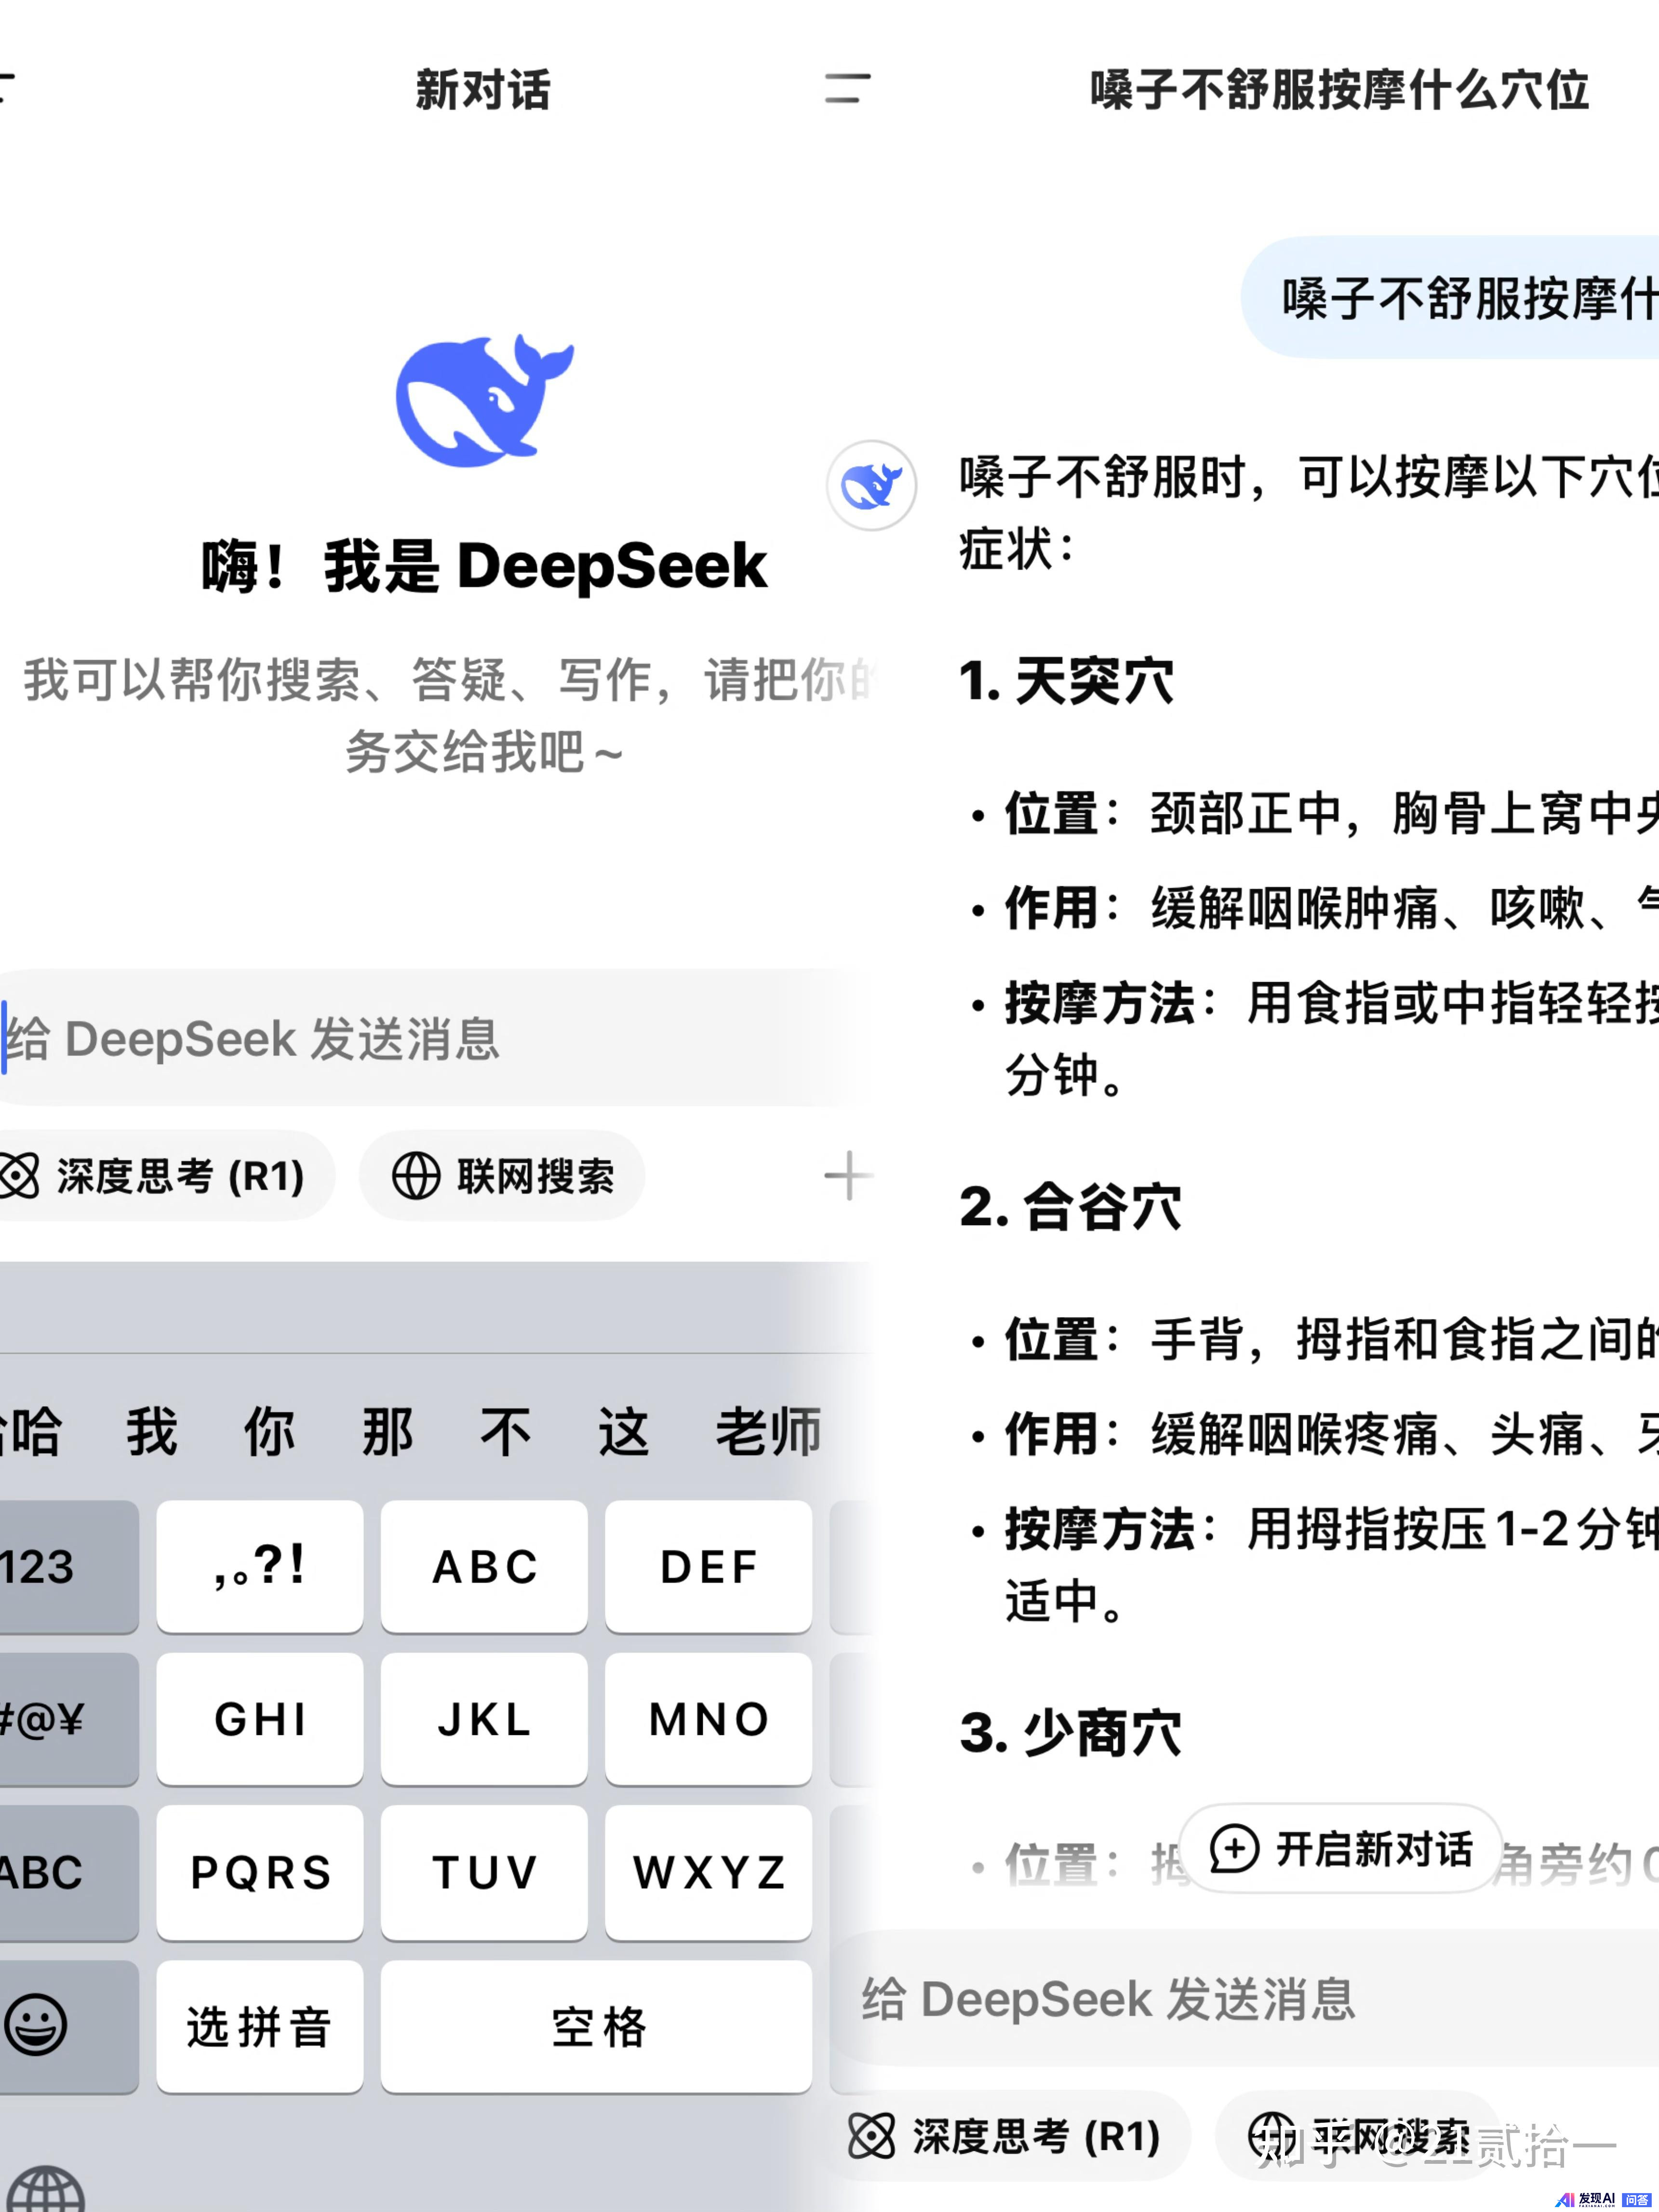This screenshot has width=1659, height=2212.
Task: Click heading 3. 少商穴
Action: coord(1070,1733)
